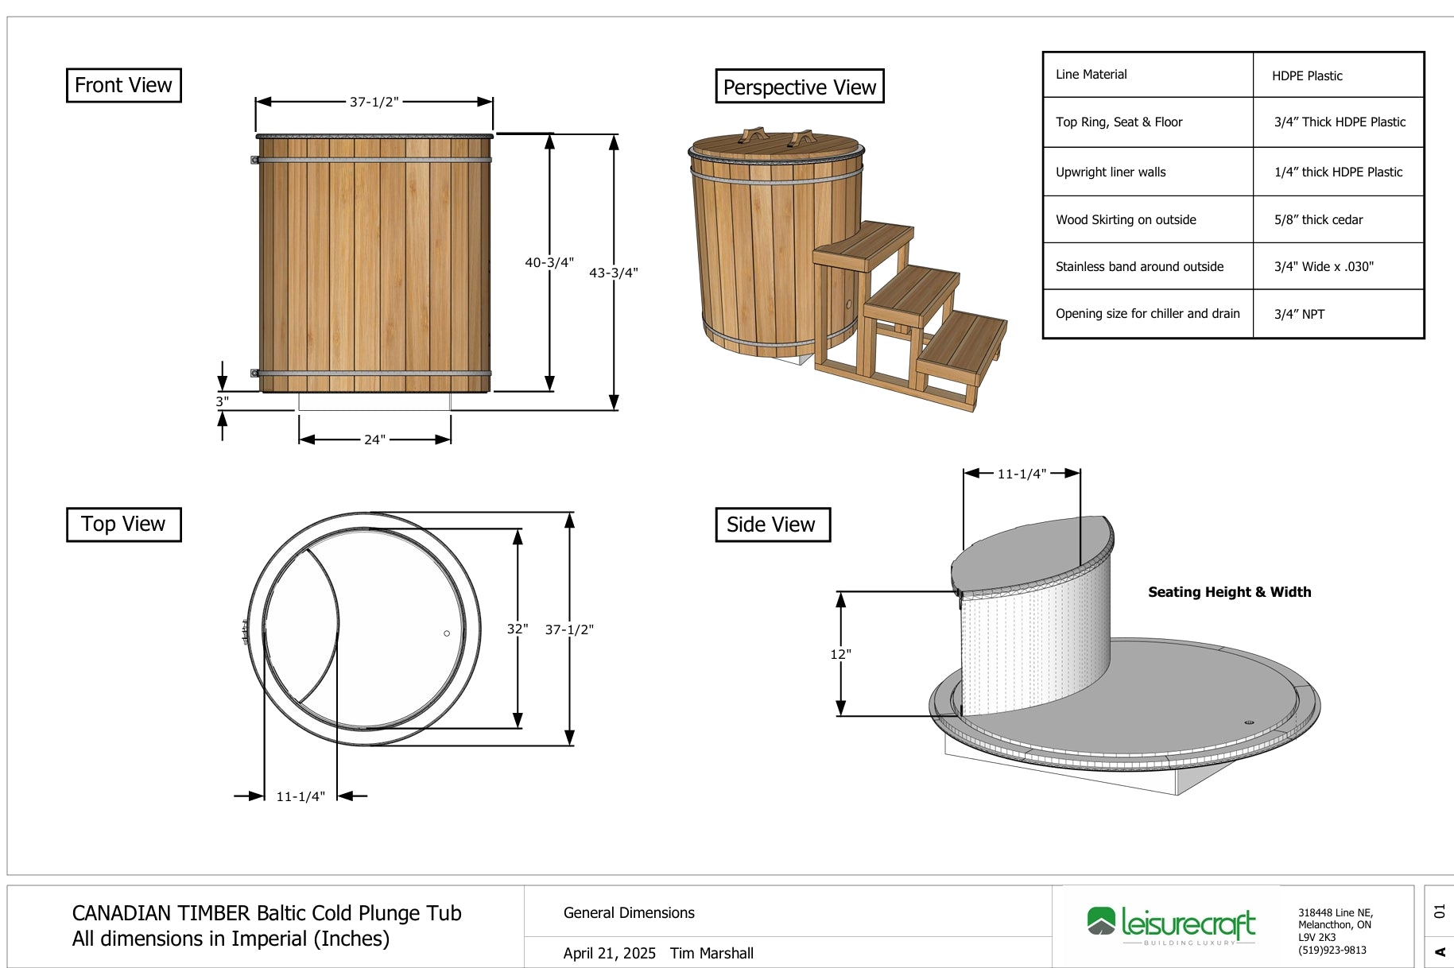Click the "Front View" label box
Screen dimensions: 1454x968
coord(123,85)
